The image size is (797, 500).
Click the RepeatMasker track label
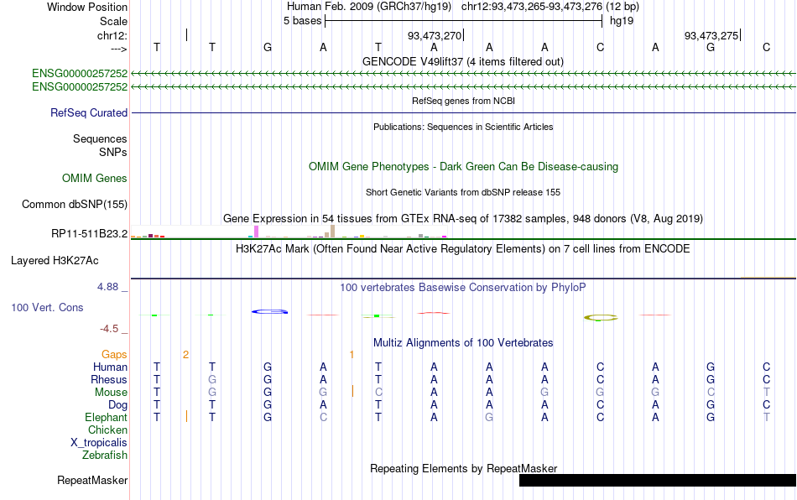click(x=92, y=480)
